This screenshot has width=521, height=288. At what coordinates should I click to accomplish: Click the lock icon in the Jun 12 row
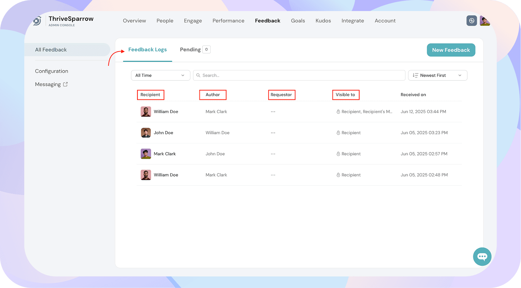[338, 112]
